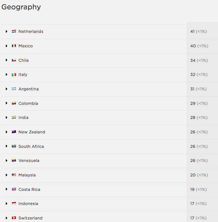This screenshot has height=222, width=218.
Task: Click the Malaysia count value 20
Action: point(193,175)
